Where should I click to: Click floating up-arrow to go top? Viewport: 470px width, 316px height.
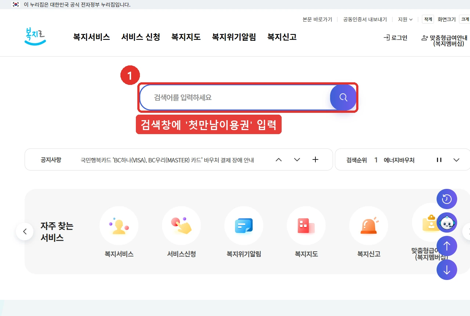(x=447, y=246)
